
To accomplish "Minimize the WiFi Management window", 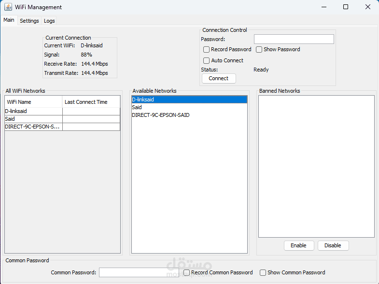I will point(324,7).
